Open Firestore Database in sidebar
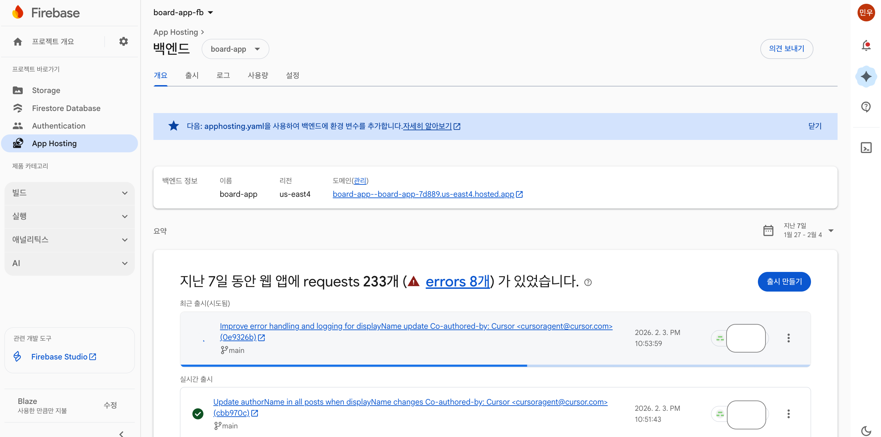This screenshot has height=437, width=881. [66, 108]
